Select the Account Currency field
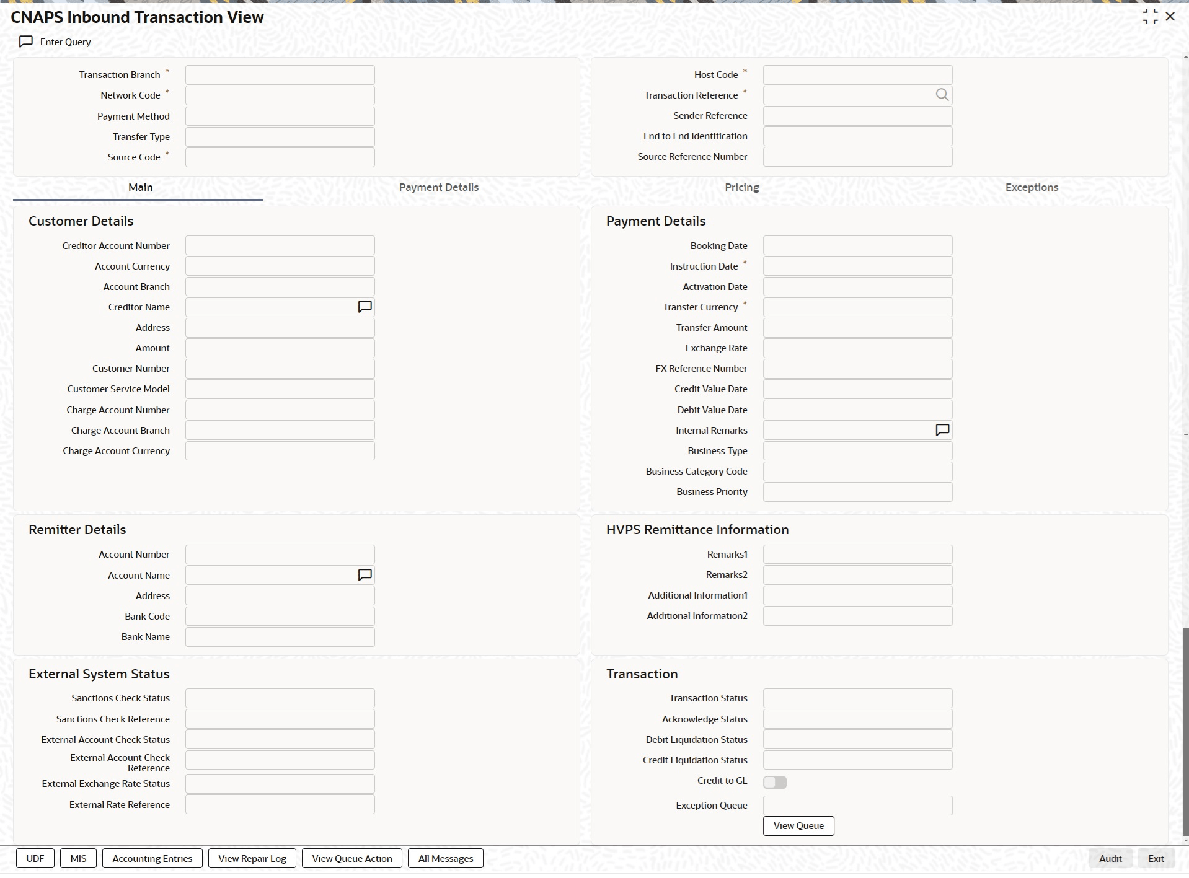The image size is (1189, 878). pos(280,266)
